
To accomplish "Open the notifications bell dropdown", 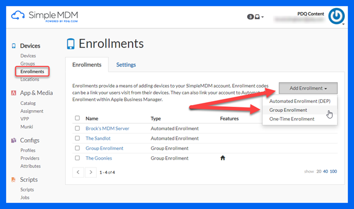I will 255,16.
